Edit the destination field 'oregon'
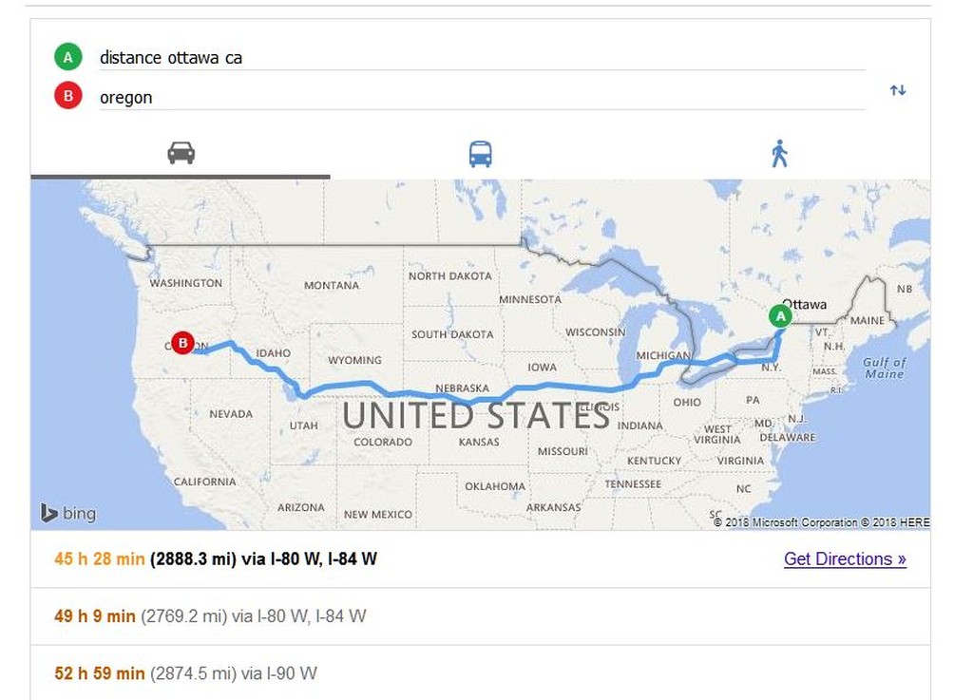This screenshot has width=973, height=700. point(482,97)
